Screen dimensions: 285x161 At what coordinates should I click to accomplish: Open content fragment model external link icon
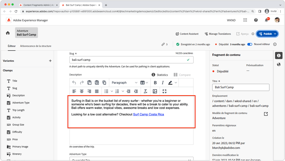(x=266, y=114)
